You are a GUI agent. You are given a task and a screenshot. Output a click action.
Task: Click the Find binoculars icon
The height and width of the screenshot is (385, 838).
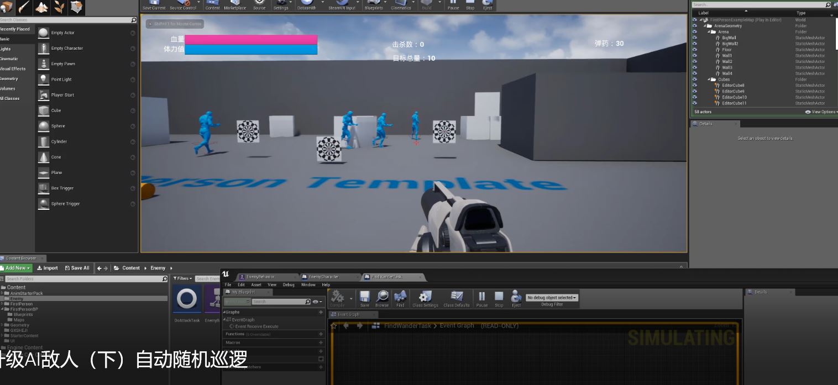400,298
